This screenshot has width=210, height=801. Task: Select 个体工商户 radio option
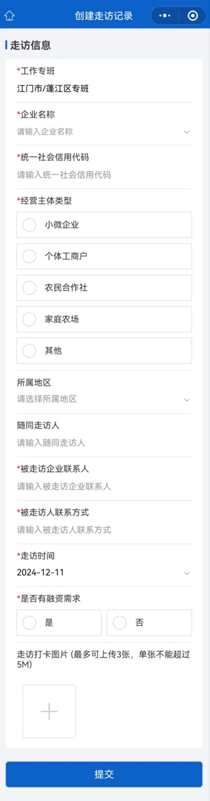(104, 257)
